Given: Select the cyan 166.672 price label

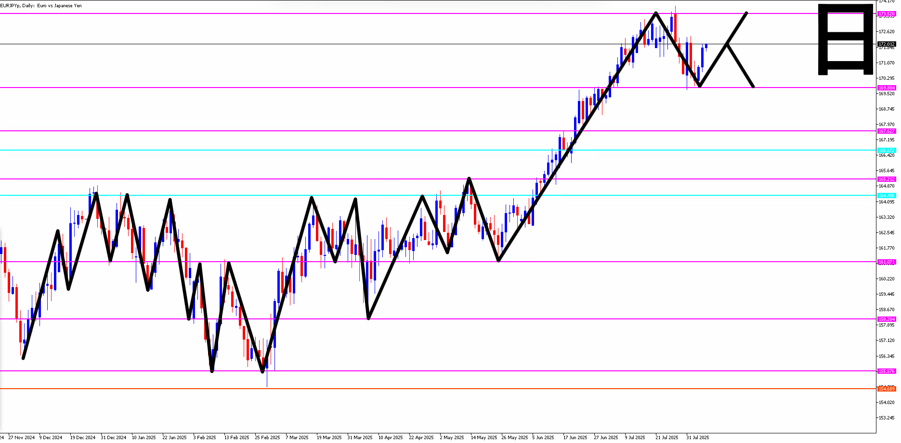Looking at the screenshot, I should pos(887,150).
